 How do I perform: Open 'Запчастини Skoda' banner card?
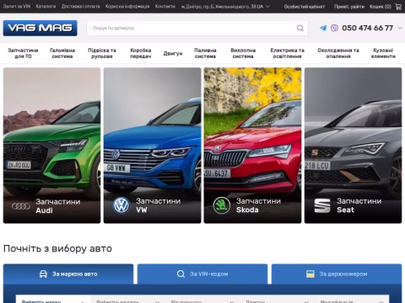(252, 146)
